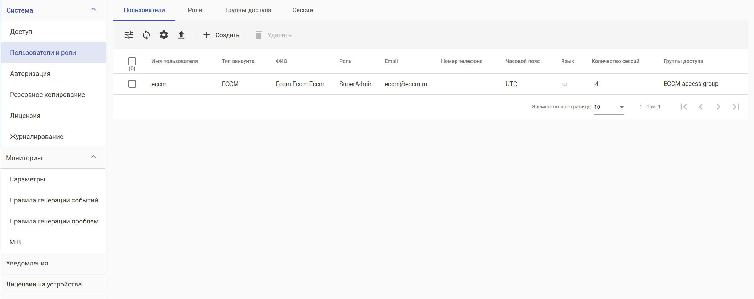Open the session count link 4
This screenshot has height=299, width=754.
point(597,84)
